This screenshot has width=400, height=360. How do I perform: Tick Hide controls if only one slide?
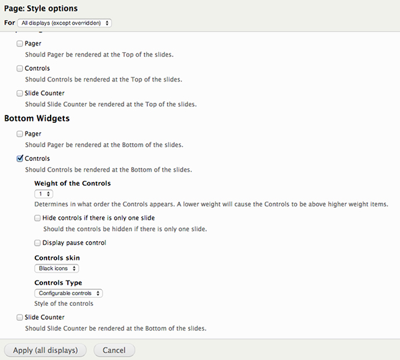(x=37, y=218)
